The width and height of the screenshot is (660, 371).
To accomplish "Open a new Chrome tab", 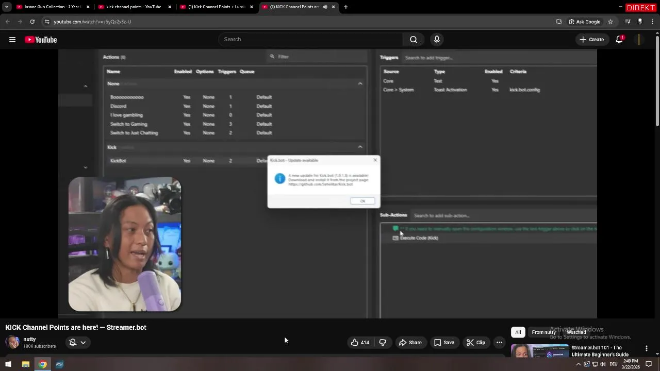I will (345, 7).
